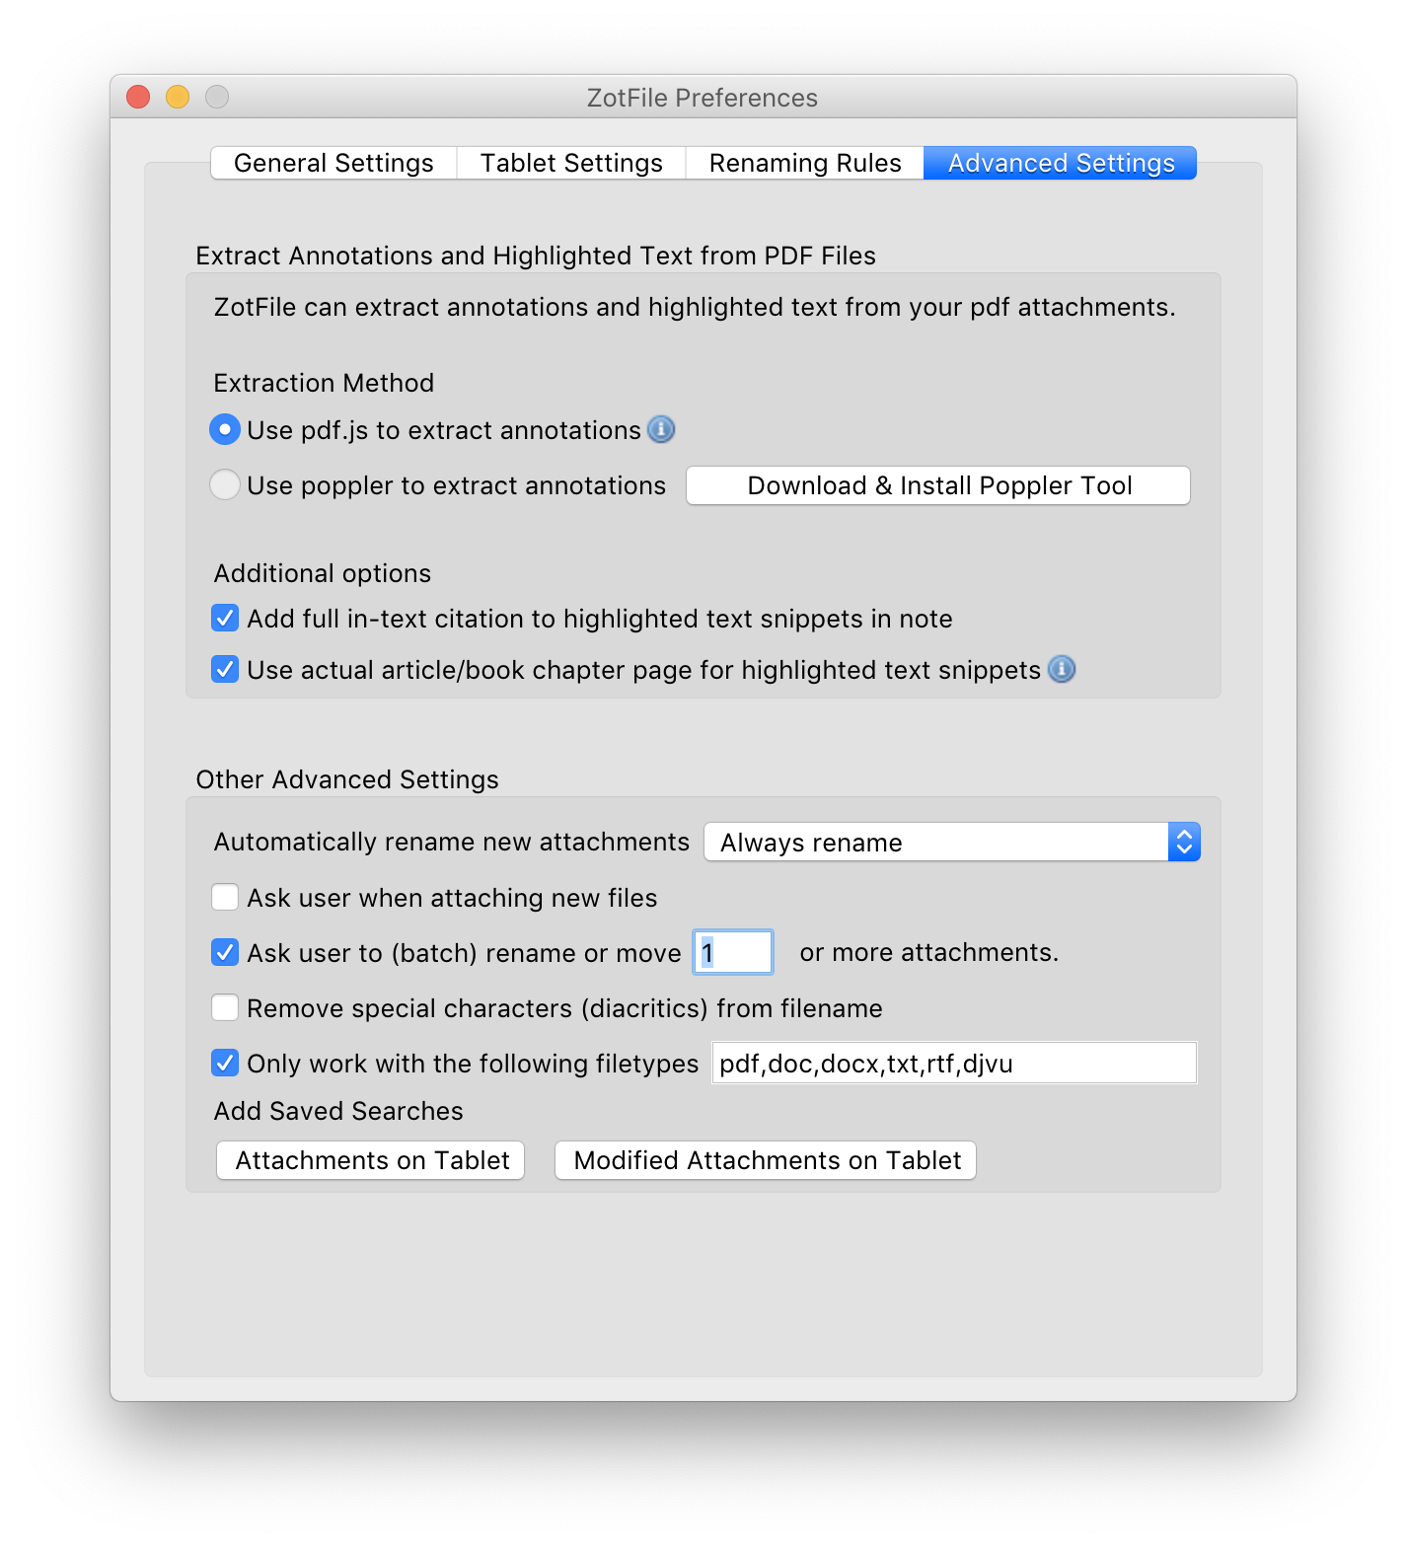Open the Renaming Rules tab
Screen dimensions: 1407x1547
click(x=805, y=163)
